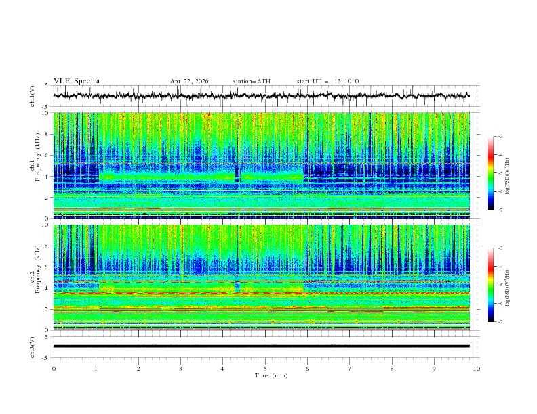This screenshot has width=537, height=414.
Task: Click the Time (min) axis label
Action: pyautogui.click(x=271, y=375)
